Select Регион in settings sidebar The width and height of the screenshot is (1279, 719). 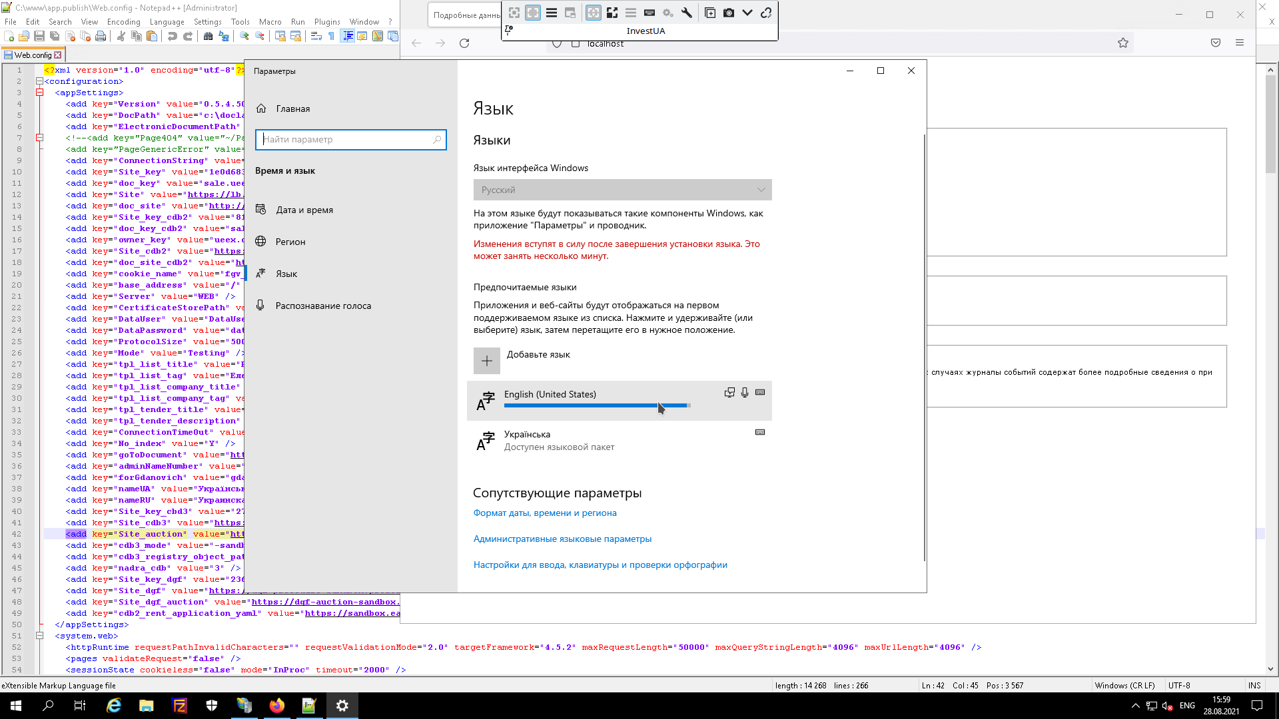[x=290, y=242]
